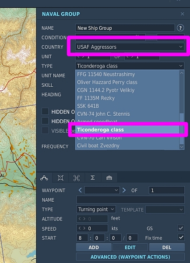Viewport: 190px width, 263px height.
Task: Click the ship type list scrollbar thumb
Action: [x=182, y=128]
